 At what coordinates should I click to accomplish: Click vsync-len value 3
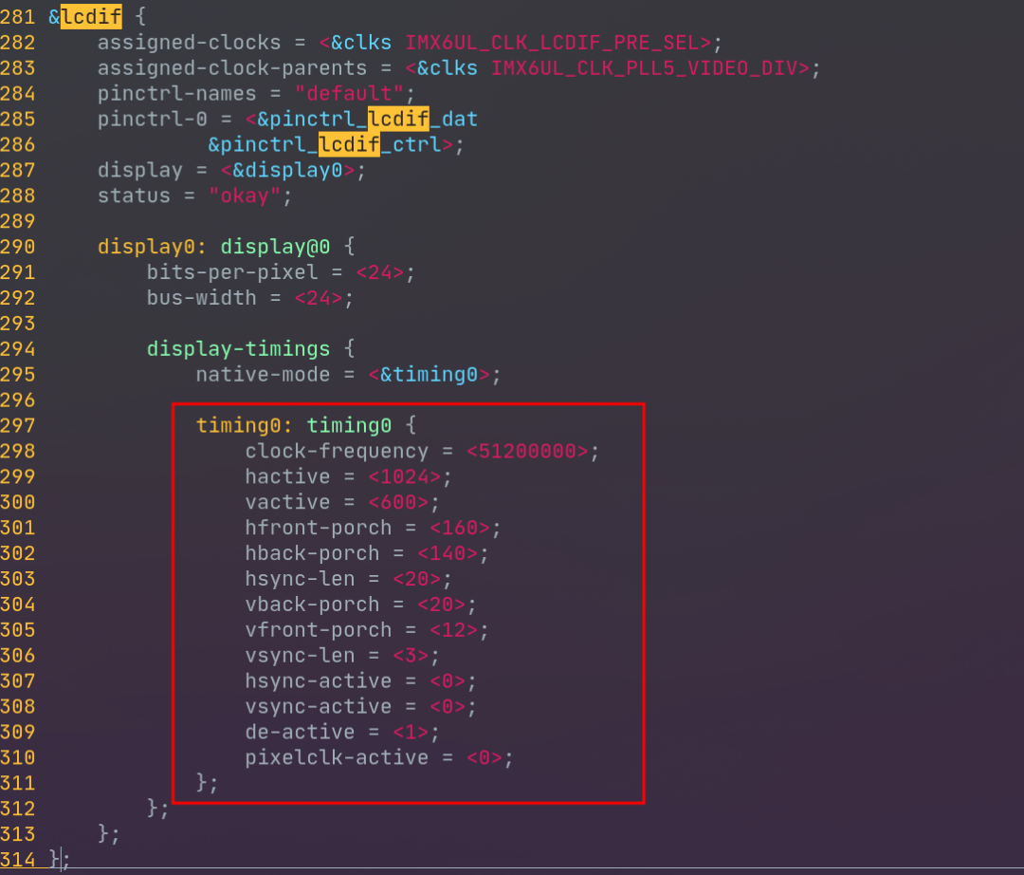pyautogui.click(x=411, y=655)
